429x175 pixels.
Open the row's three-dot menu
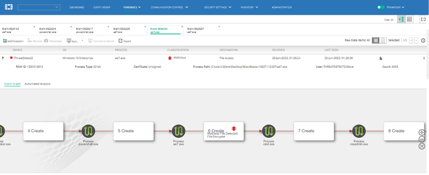coord(424,58)
